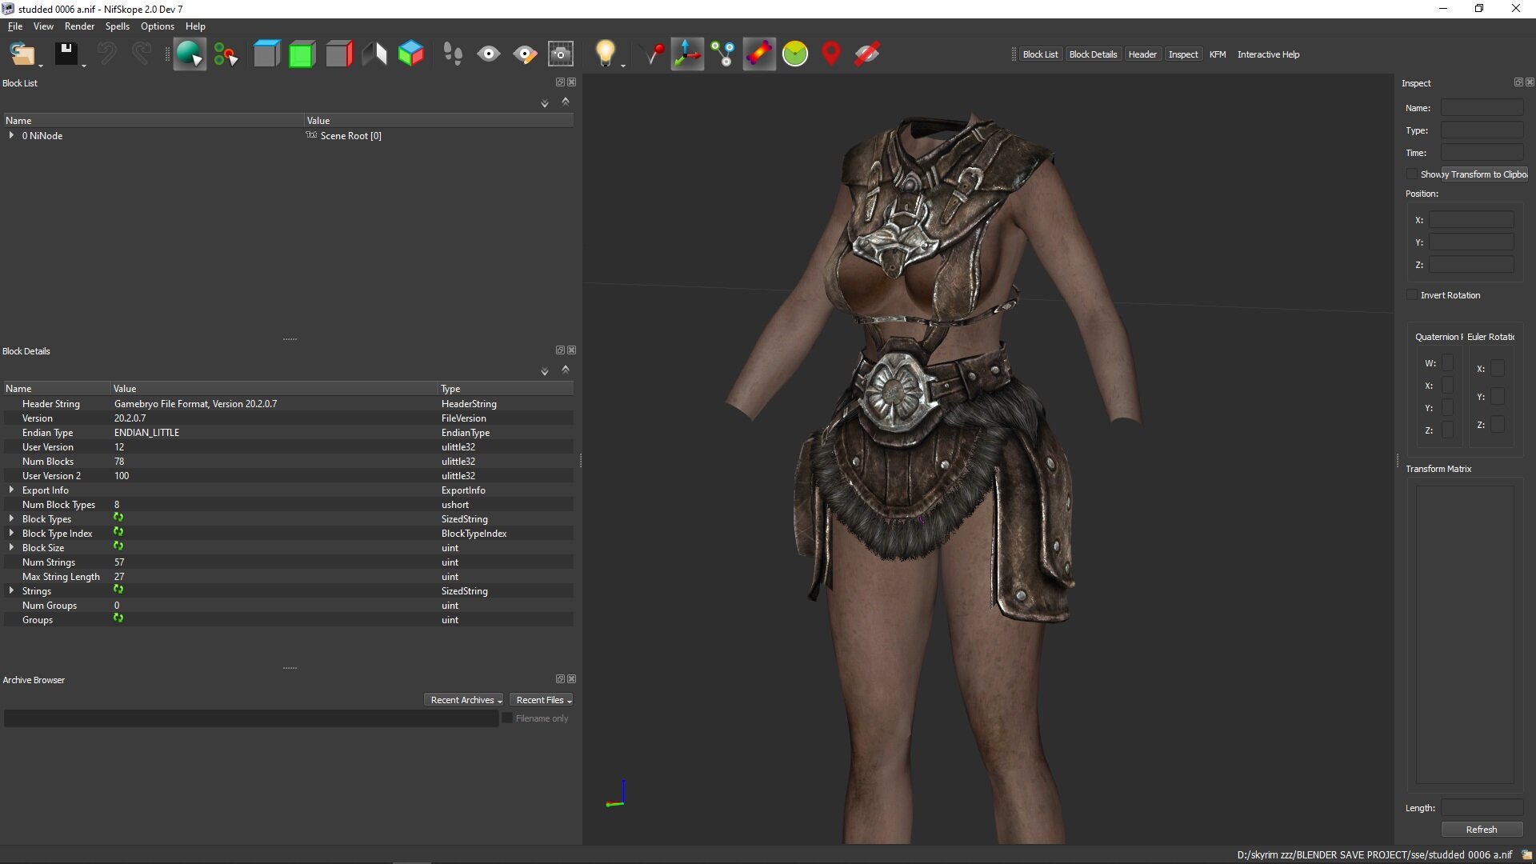Image resolution: width=1536 pixels, height=864 pixels.
Task: Collapse all in Block List panel
Action: tap(566, 102)
